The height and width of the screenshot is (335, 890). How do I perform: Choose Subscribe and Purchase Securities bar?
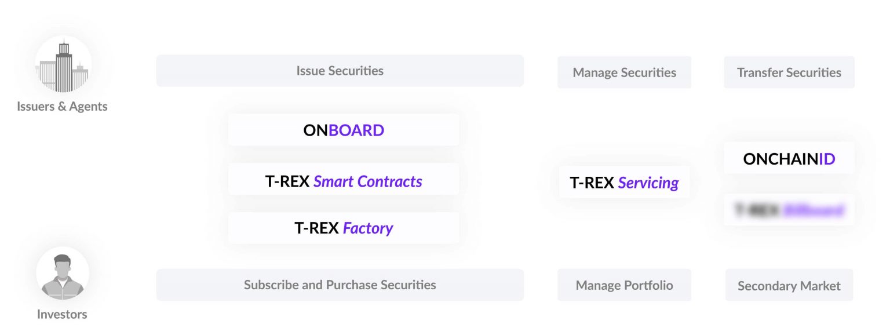340,285
